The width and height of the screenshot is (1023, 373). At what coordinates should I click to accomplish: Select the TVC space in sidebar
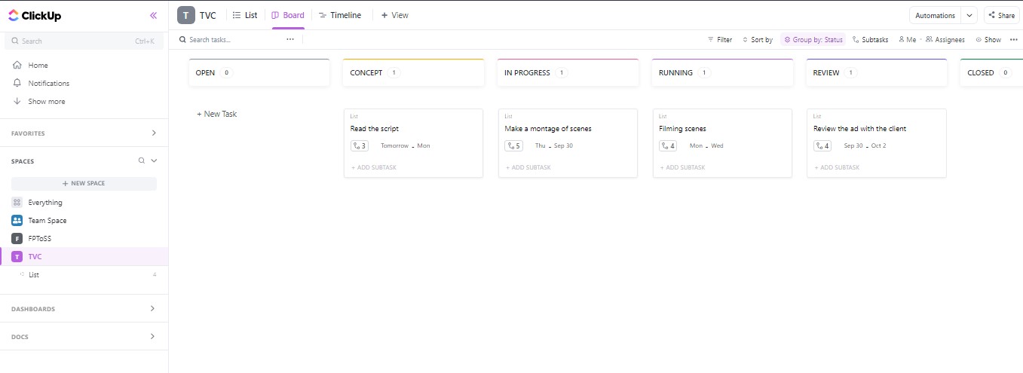point(35,257)
